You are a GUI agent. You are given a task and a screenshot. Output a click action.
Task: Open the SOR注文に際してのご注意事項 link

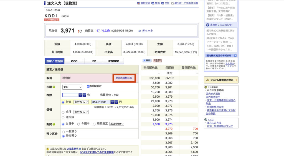pos(97,152)
